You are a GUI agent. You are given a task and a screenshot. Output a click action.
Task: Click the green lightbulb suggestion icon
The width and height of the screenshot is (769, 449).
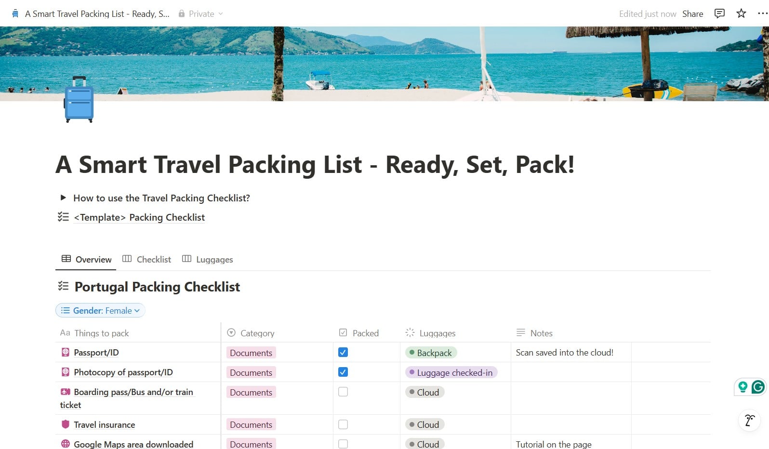point(742,386)
